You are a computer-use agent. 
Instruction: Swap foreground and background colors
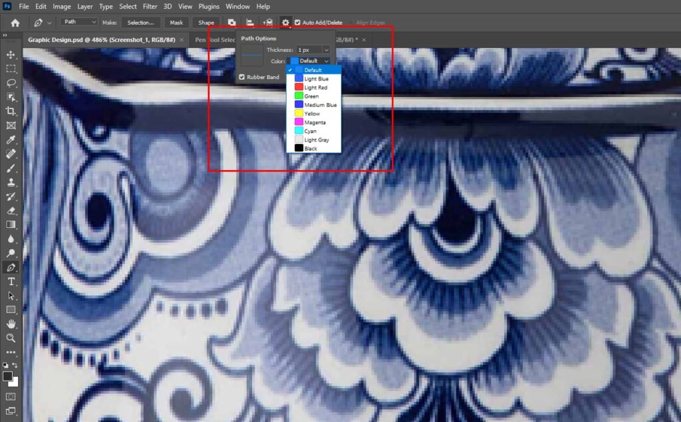click(15, 365)
